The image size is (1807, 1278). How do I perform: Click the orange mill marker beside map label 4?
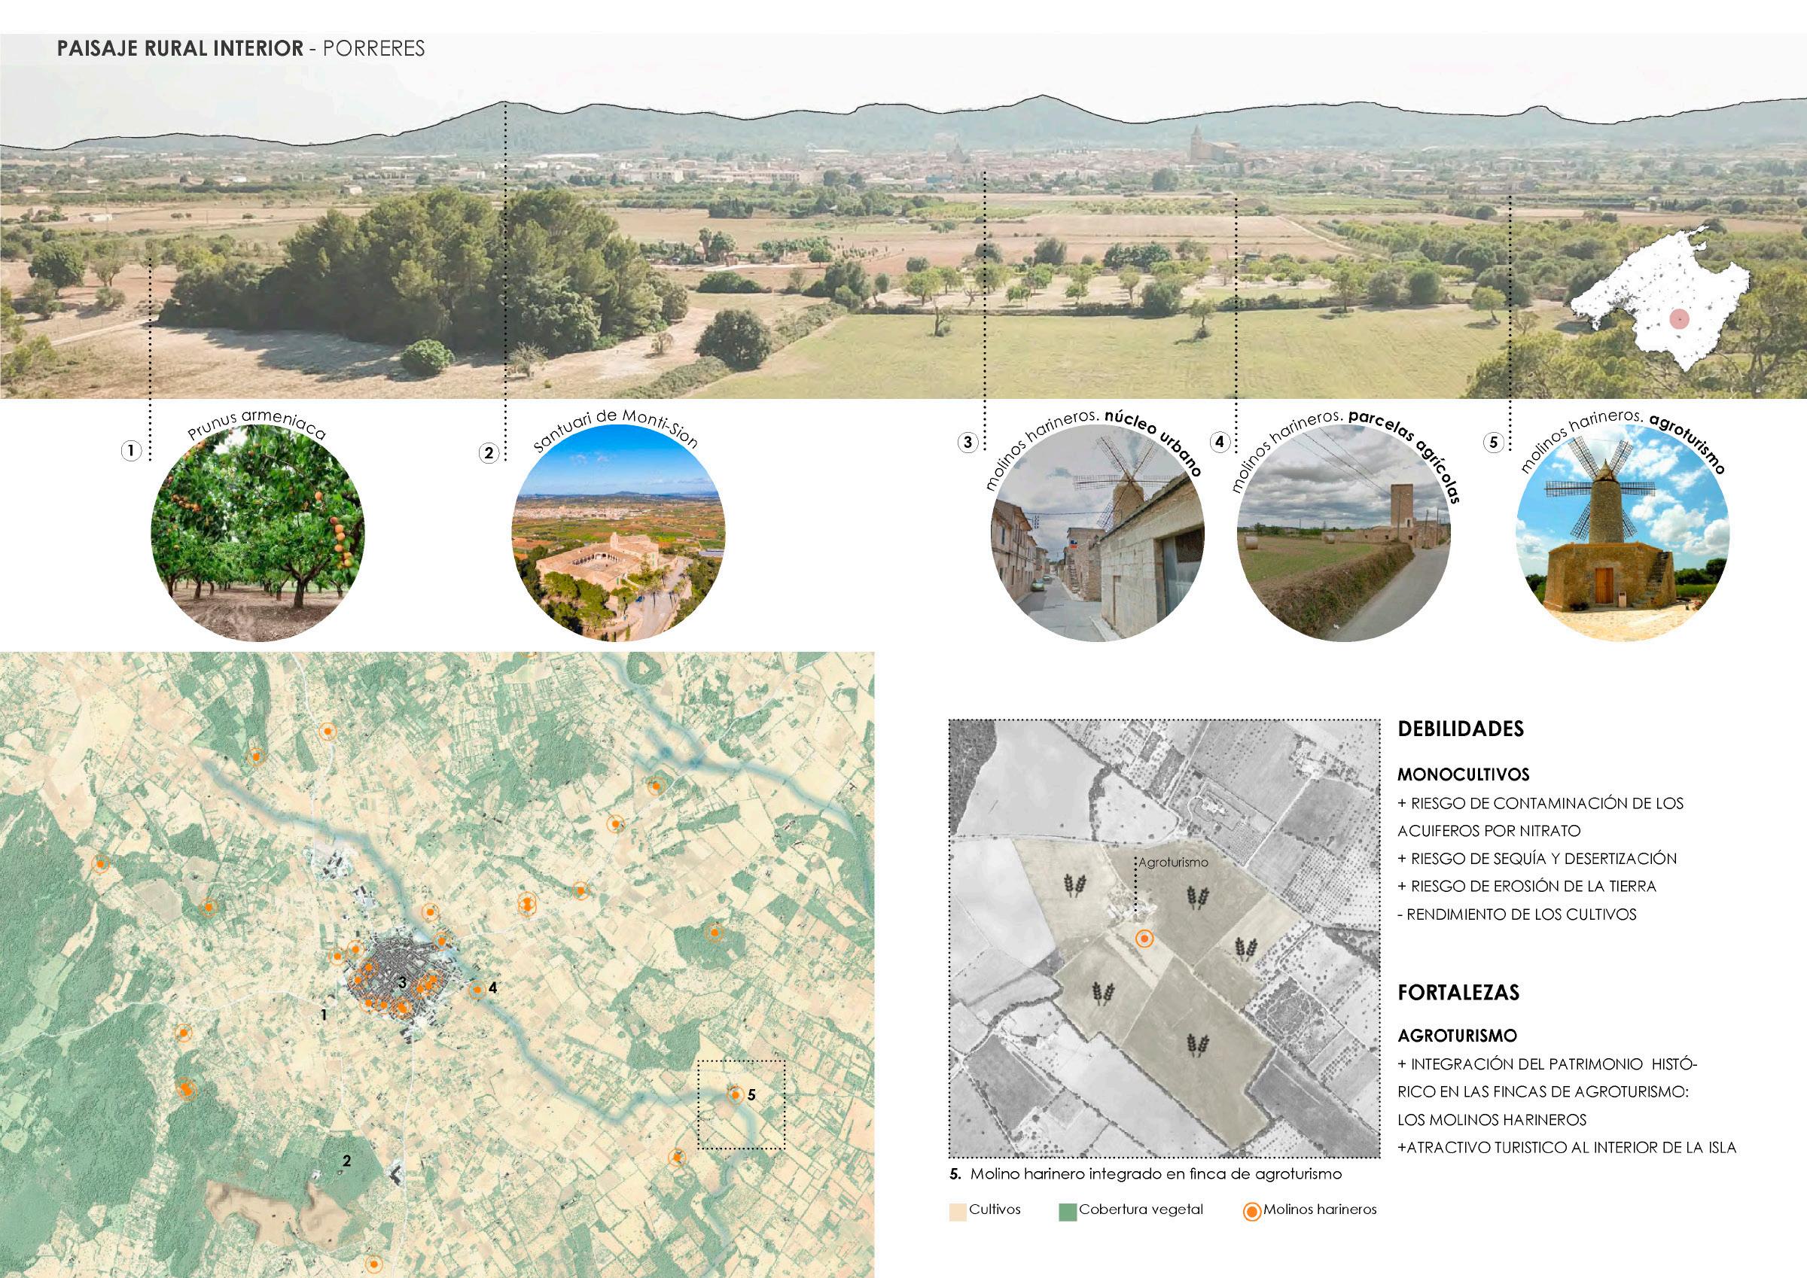click(476, 990)
